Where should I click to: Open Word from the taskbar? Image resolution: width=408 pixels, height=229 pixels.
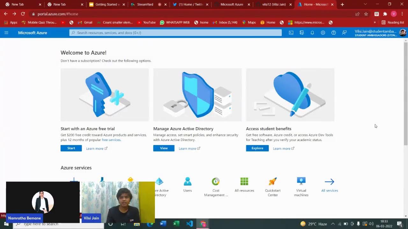163,224
